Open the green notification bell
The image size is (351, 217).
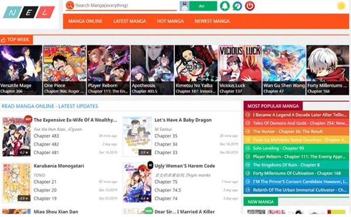coord(225,6)
